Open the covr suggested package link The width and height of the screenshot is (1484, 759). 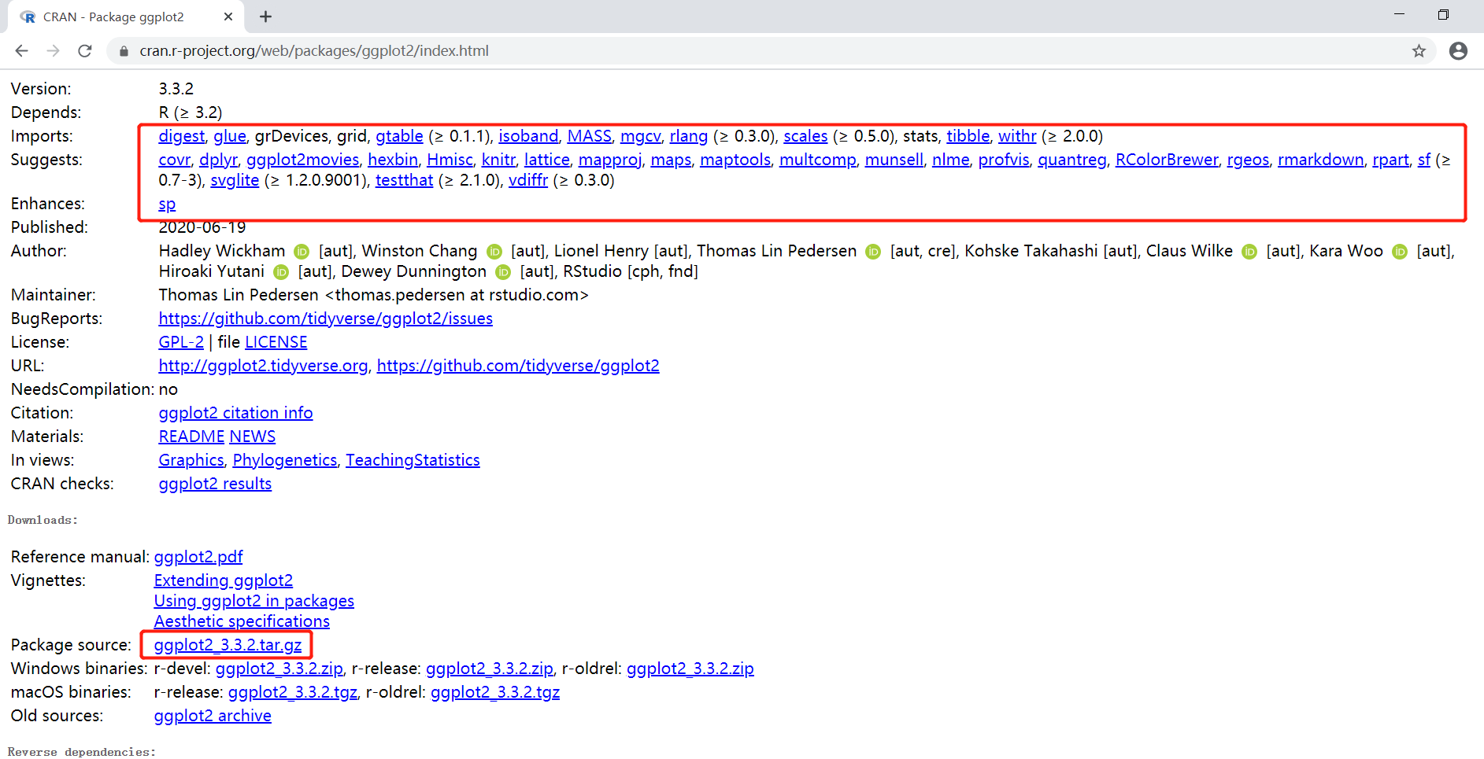175,160
